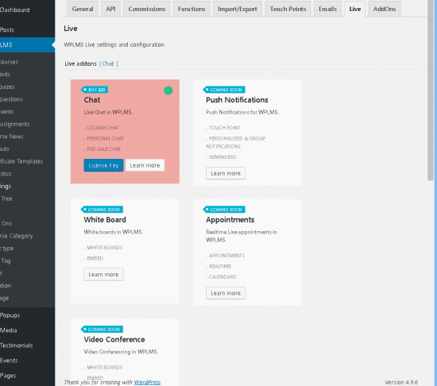Switch to the General tab
The height and width of the screenshot is (386, 437).
83,9
